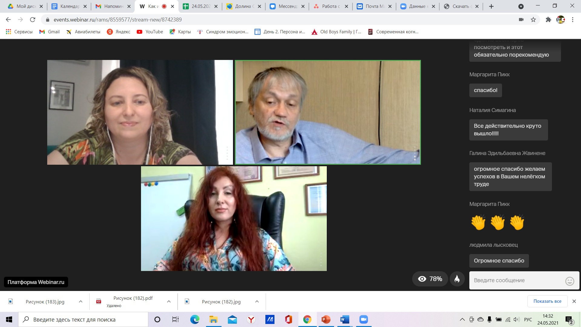Image resolution: width=581 pixels, height=327 pixels.
Task: Open three-dot options on bearded man's video
Action: [x=415, y=154]
